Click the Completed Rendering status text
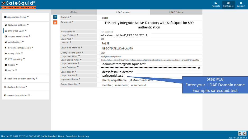248x139 pixels. click(x=77, y=136)
